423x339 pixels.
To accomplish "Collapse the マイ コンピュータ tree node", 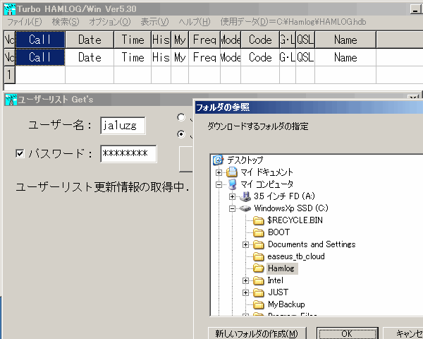I will pos(219,184).
